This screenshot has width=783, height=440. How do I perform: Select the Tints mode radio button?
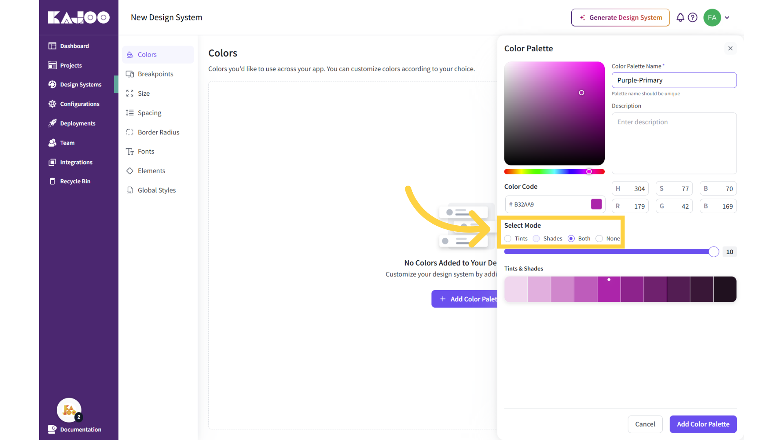pyautogui.click(x=508, y=238)
